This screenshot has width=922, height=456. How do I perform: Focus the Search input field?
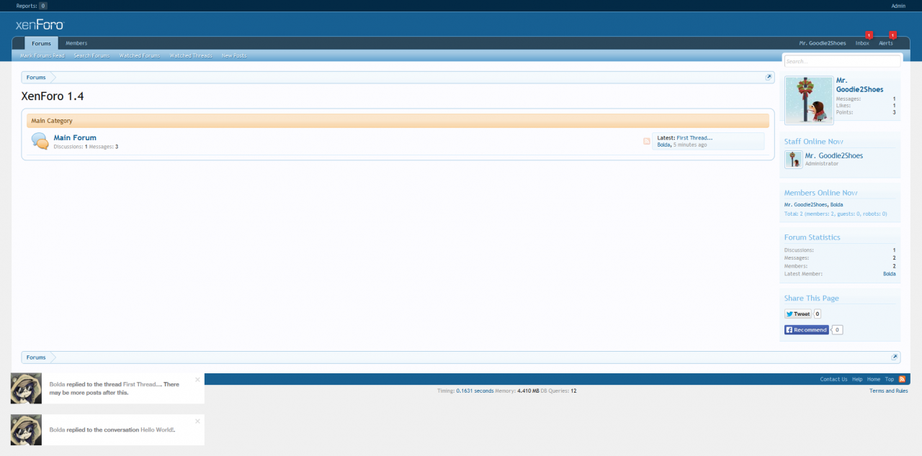(x=842, y=61)
